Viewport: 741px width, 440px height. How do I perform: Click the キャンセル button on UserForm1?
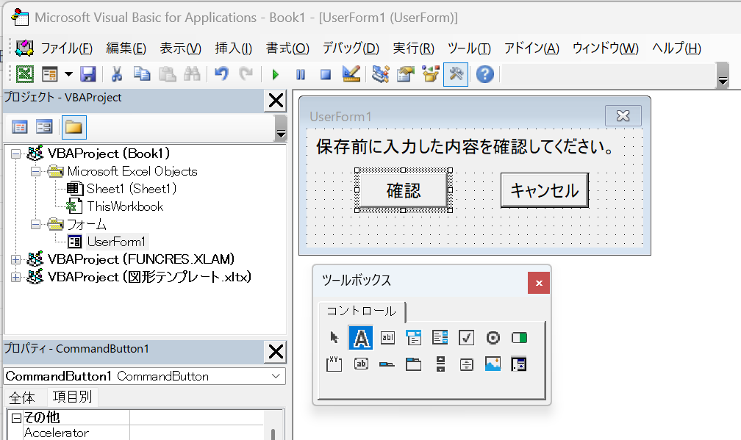(x=545, y=190)
